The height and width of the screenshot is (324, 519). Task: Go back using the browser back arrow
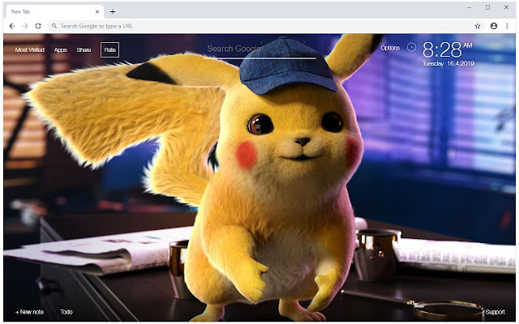click(12, 26)
